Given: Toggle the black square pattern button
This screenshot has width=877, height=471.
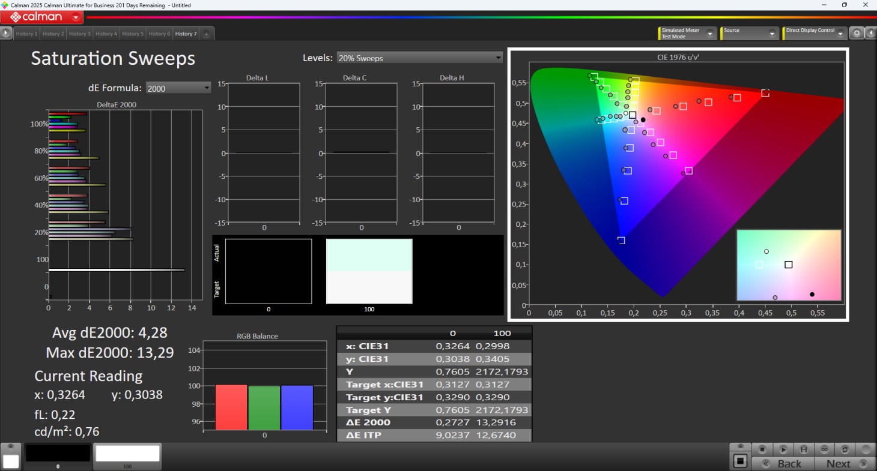Looking at the screenshot, I should point(740,461).
